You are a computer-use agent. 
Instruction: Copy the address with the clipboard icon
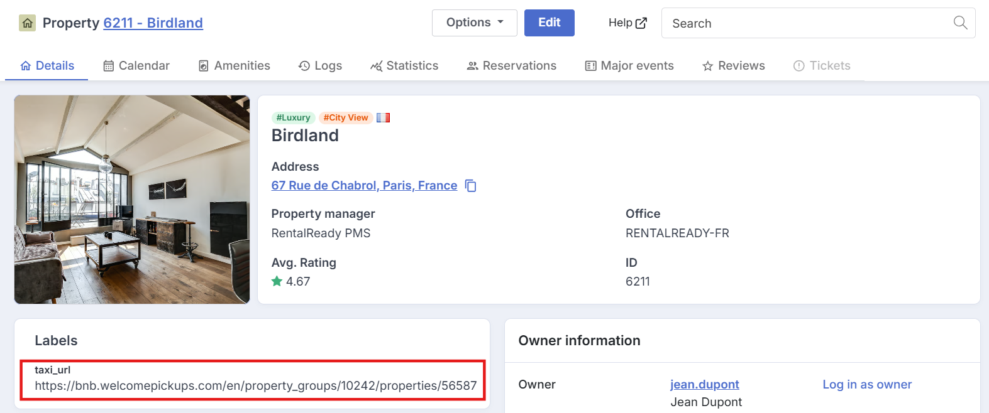point(470,186)
